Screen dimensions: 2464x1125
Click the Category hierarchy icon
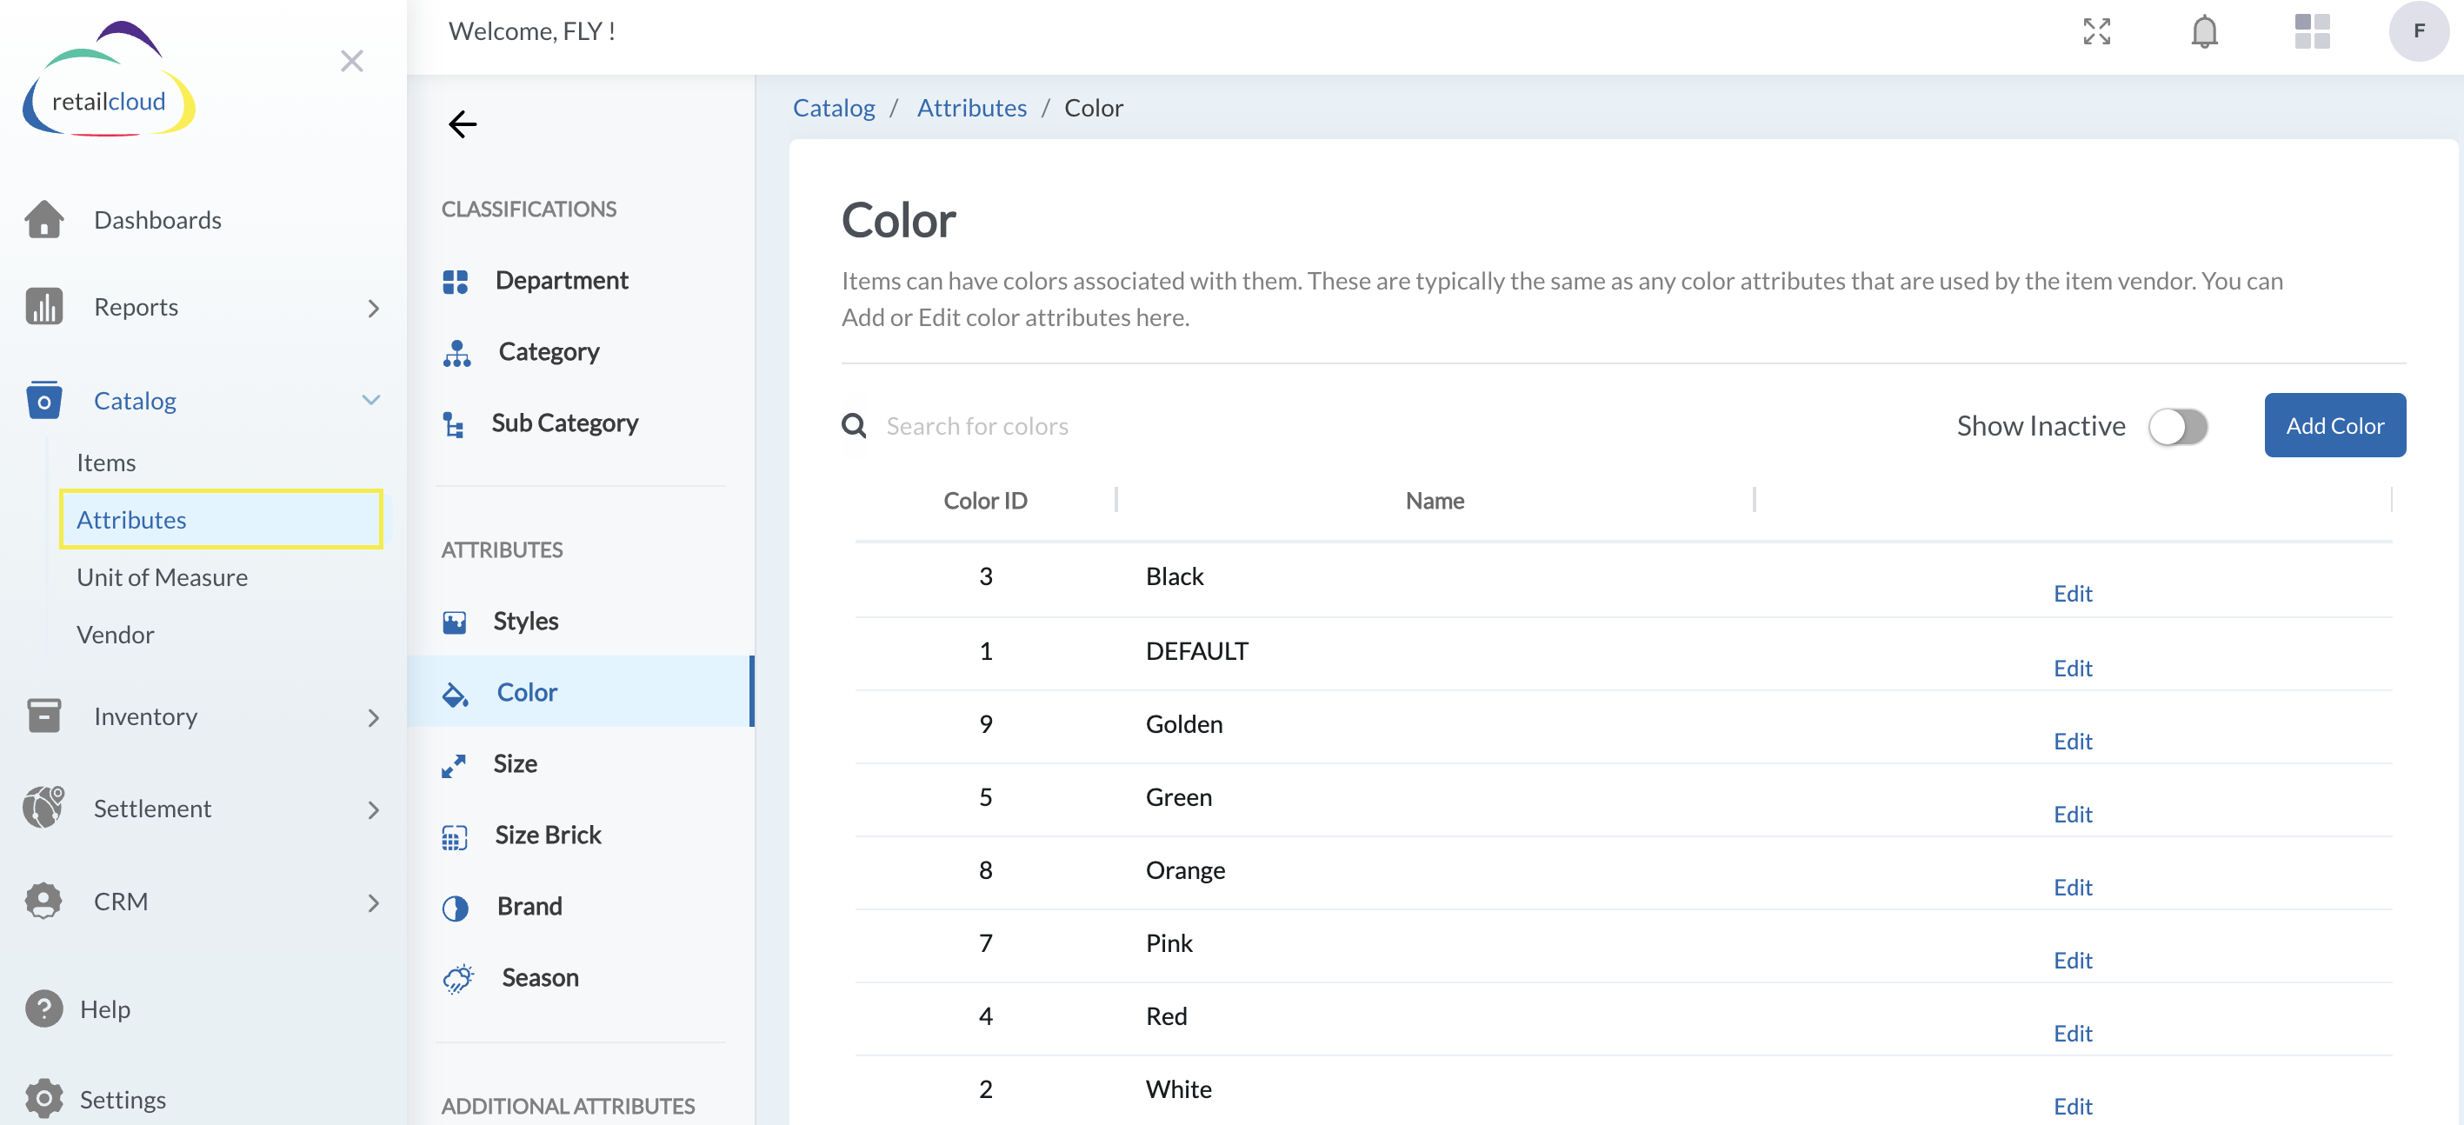coord(457,353)
